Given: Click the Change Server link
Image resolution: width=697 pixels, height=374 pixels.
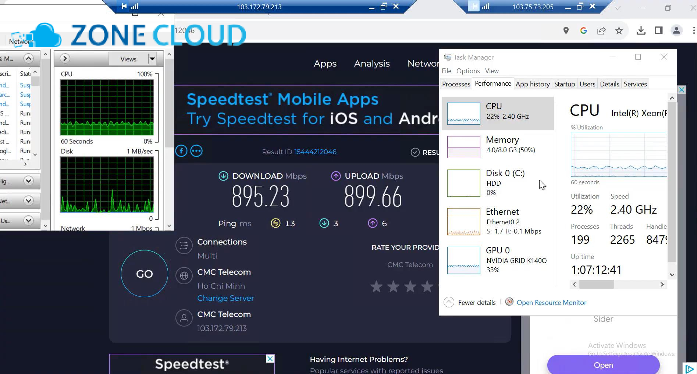Looking at the screenshot, I should point(225,298).
